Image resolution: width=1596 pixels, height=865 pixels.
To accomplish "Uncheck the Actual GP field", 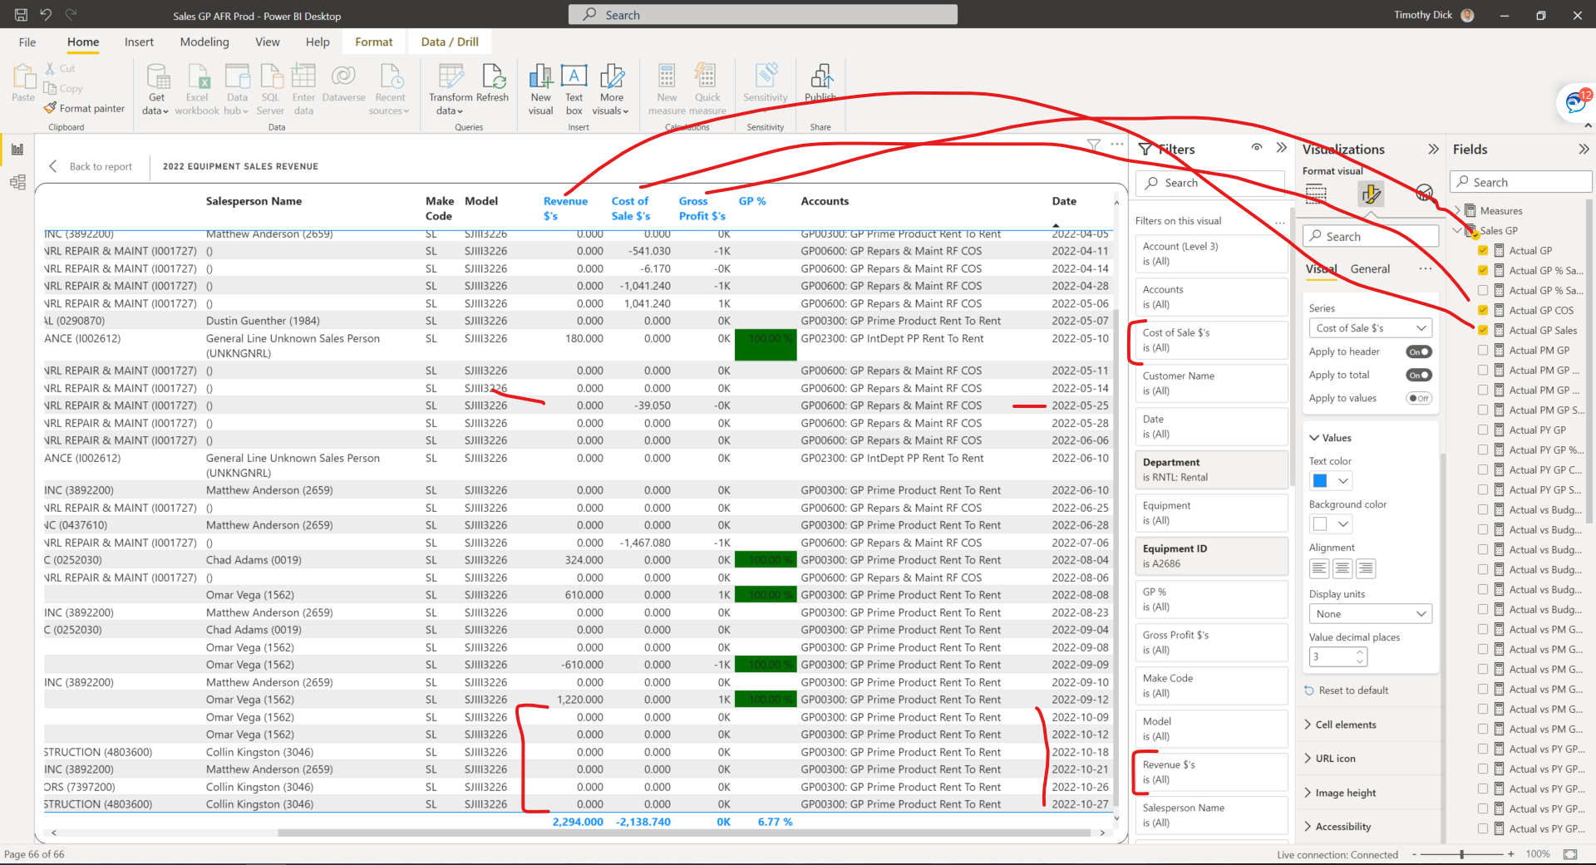I will pyautogui.click(x=1483, y=250).
